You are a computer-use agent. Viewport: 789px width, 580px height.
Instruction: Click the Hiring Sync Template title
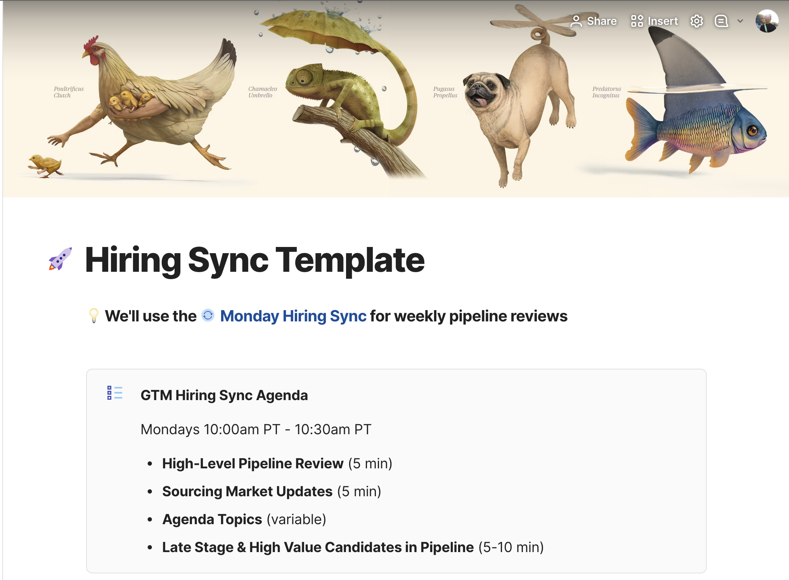pyautogui.click(x=254, y=260)
